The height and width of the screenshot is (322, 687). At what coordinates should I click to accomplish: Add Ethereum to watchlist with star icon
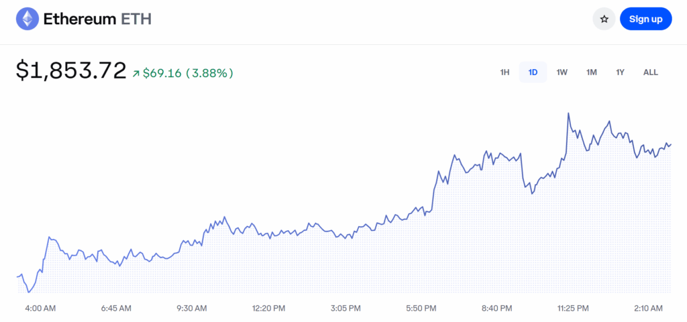pyautogui.click(x=604, y=19)
